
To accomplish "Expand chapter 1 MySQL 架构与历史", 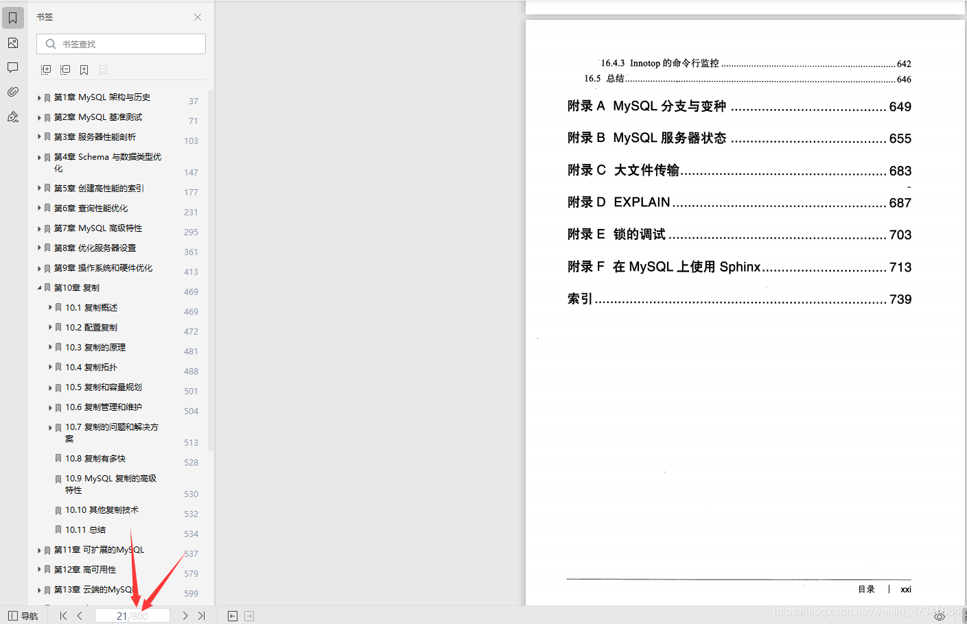I will pos(39,98).
